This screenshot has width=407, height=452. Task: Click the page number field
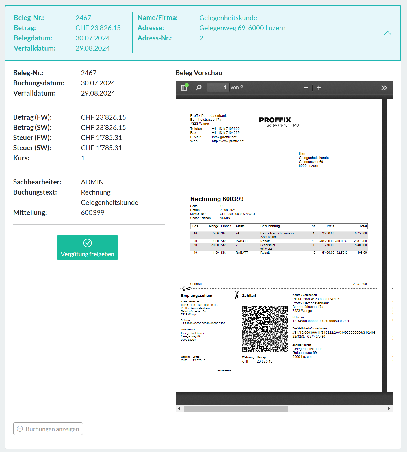[218, 87]
